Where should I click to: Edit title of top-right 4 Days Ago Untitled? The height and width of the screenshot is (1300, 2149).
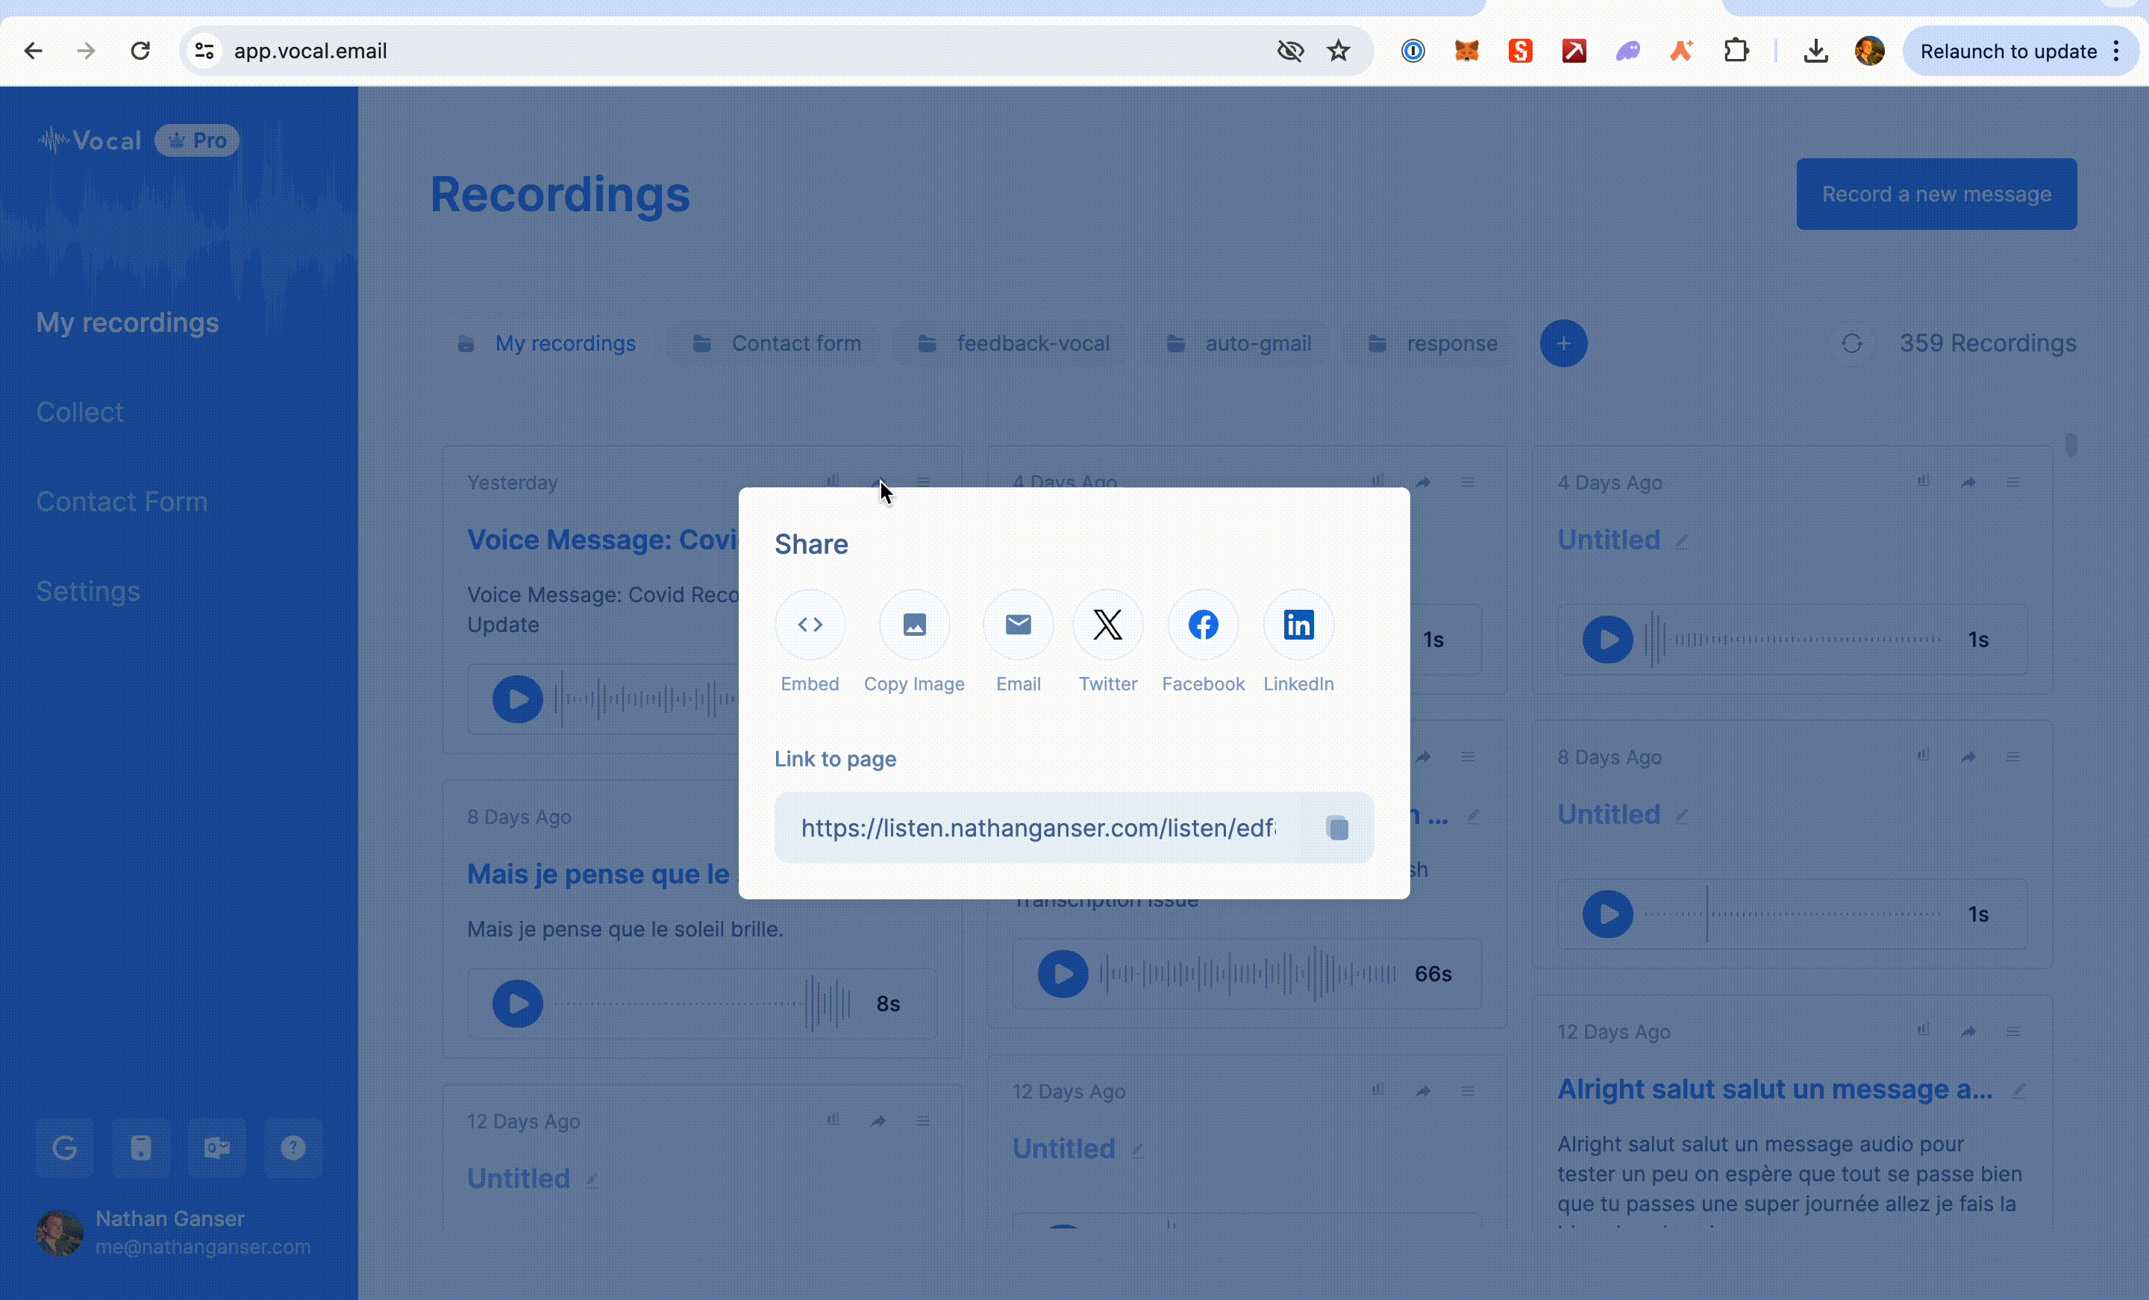click(1682, 542)
